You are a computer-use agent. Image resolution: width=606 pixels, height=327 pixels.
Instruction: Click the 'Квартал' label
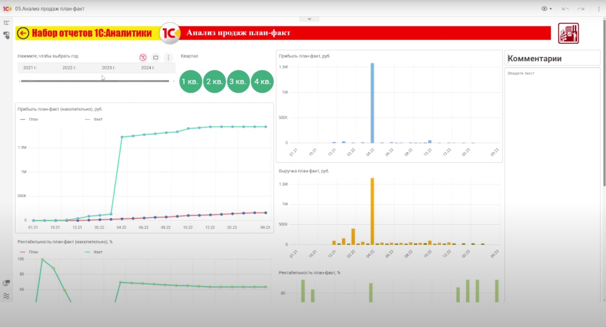pos(189,56)
